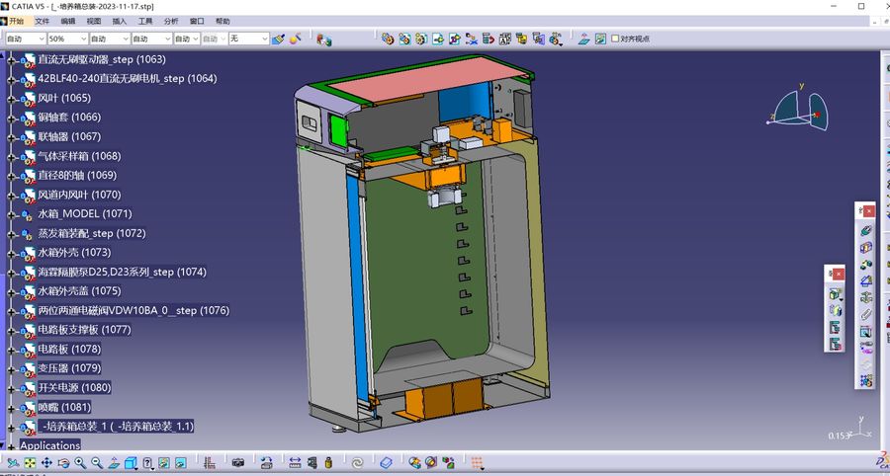Select 开关电源 (1080) in the tree

(74, 387)
